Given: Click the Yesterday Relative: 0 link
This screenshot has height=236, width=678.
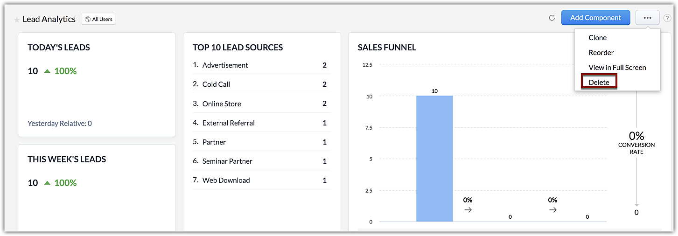Looking at the screenshot, I should click(60, 124).
